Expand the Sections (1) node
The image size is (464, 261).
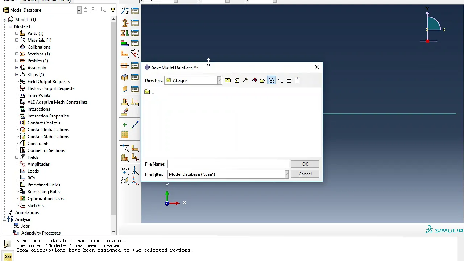pyautogui.click(x=17, y=54)
